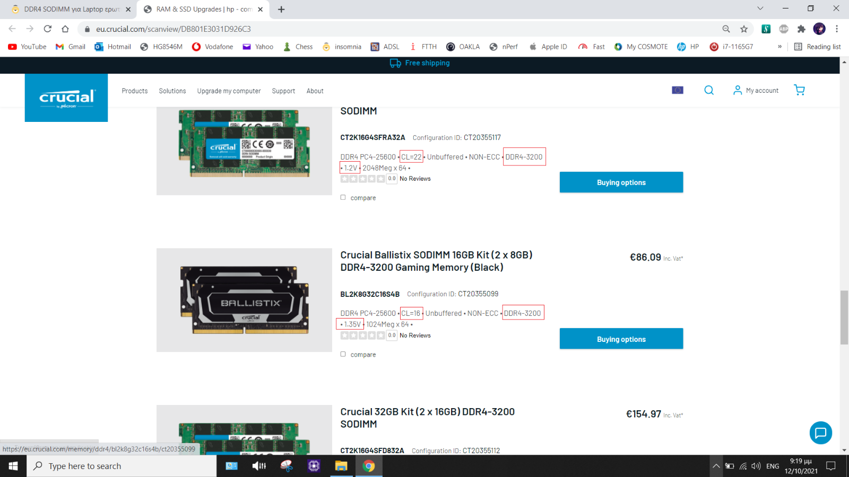Click the Free shipping banner
Screen dimensions: 849x477
[x=420, y=63]
